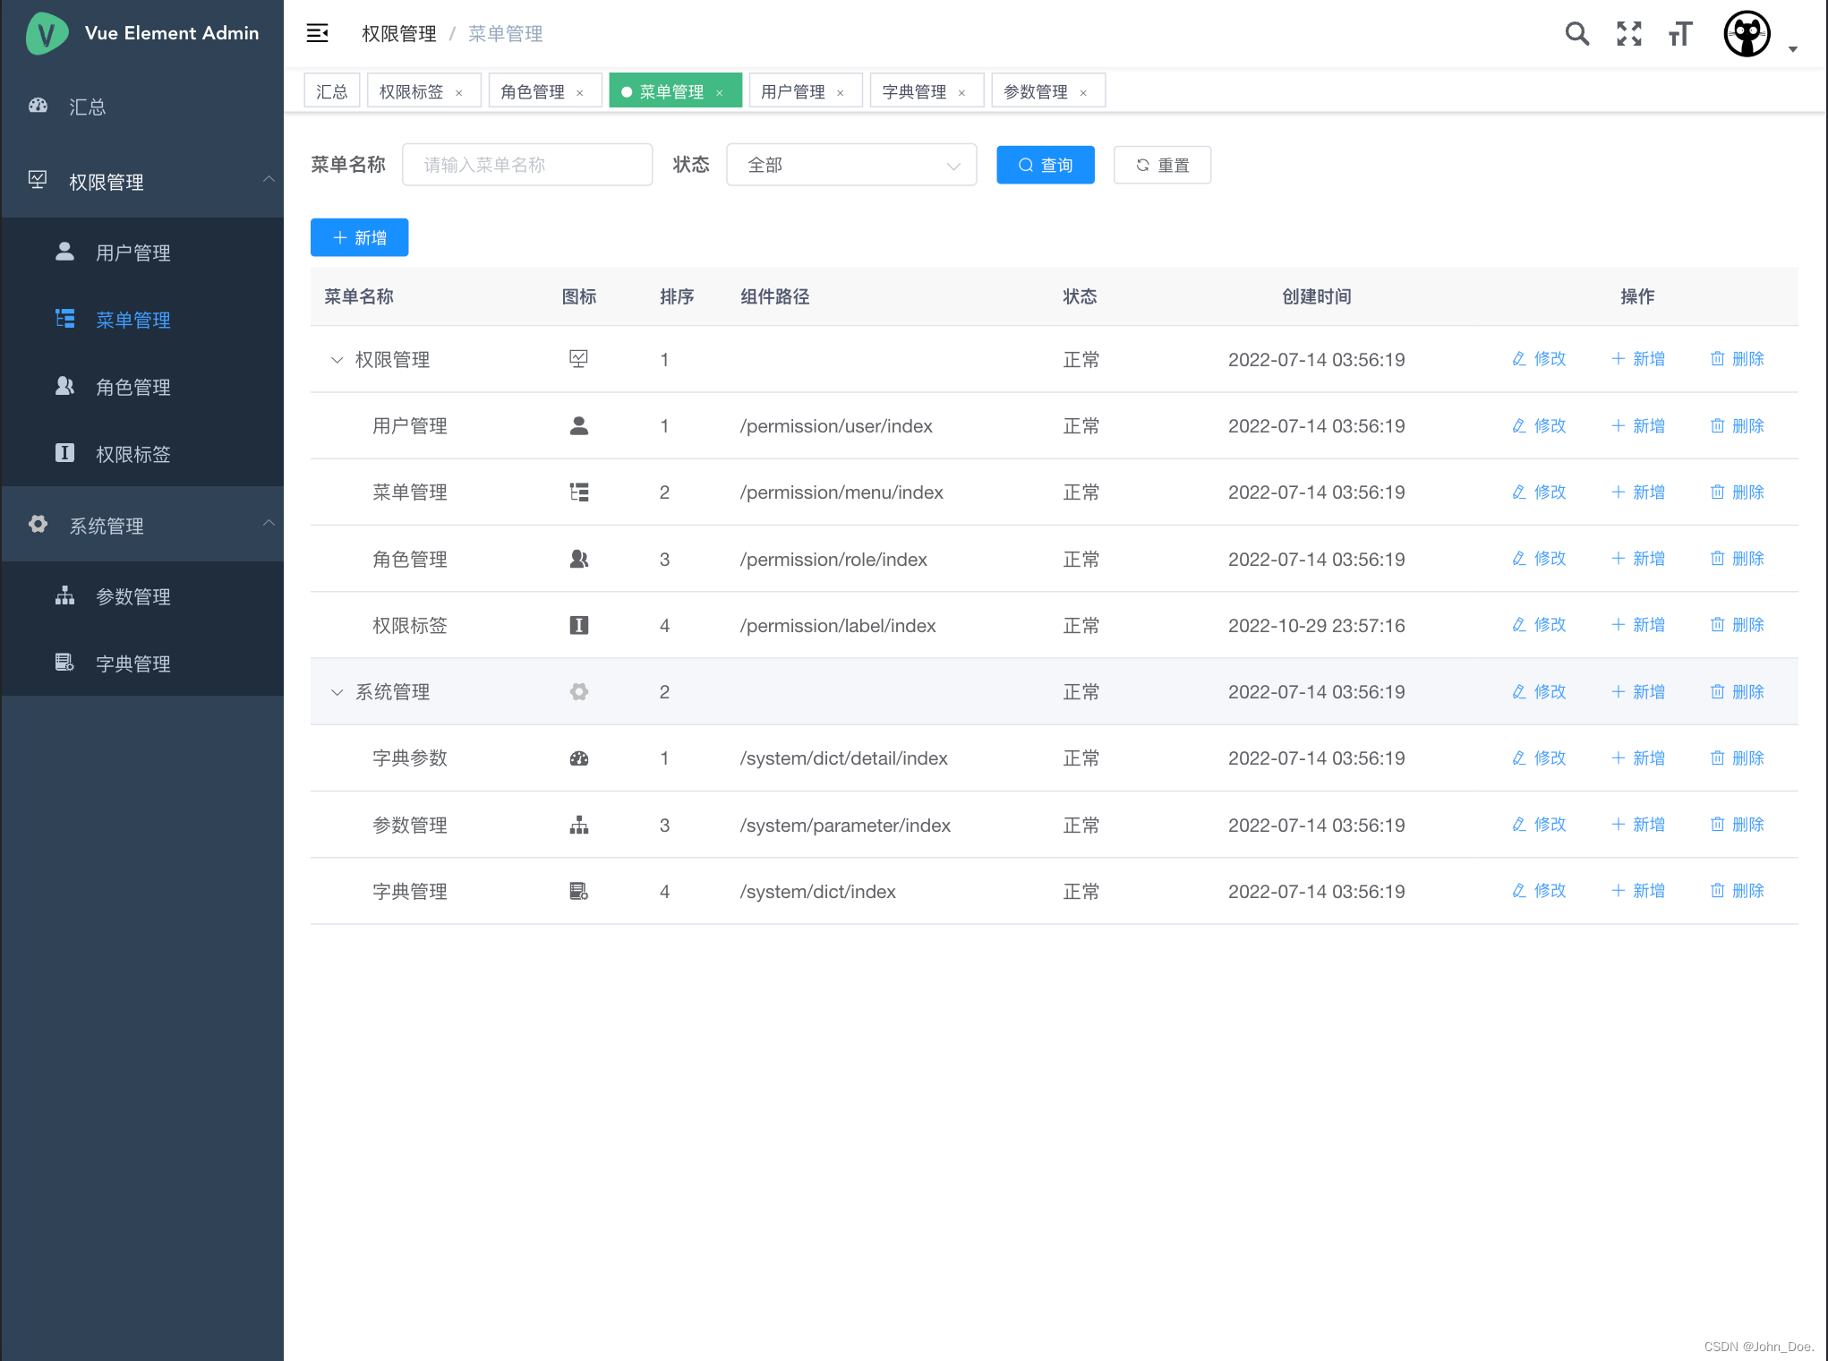This screenshot has width=1828, height=1361.
Task: Collapse the 系统管理 sidebar group
Action: coord(142,525)
